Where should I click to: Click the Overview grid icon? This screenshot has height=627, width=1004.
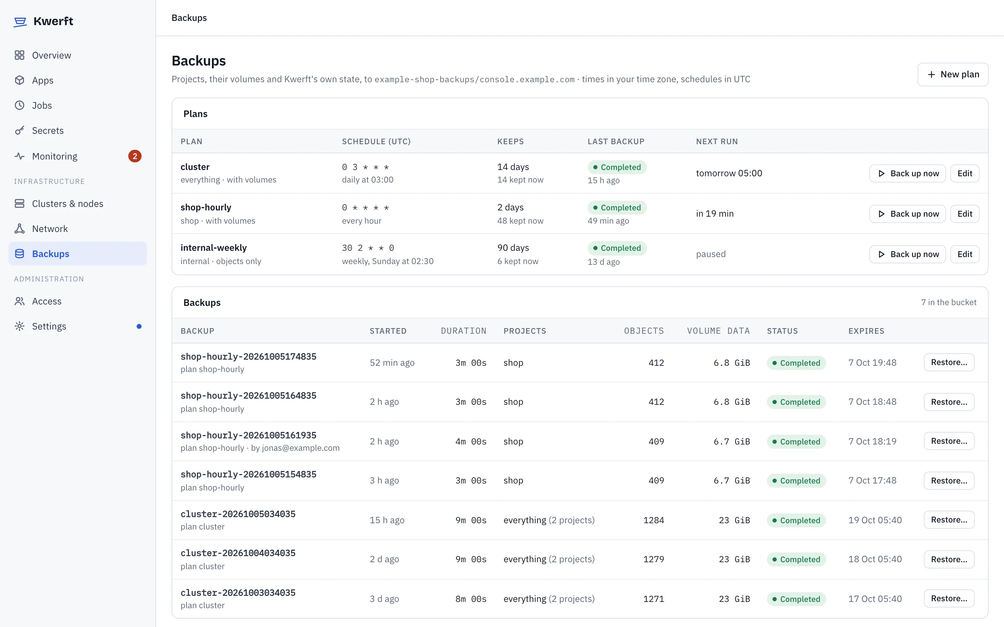[x=20, y=55]
